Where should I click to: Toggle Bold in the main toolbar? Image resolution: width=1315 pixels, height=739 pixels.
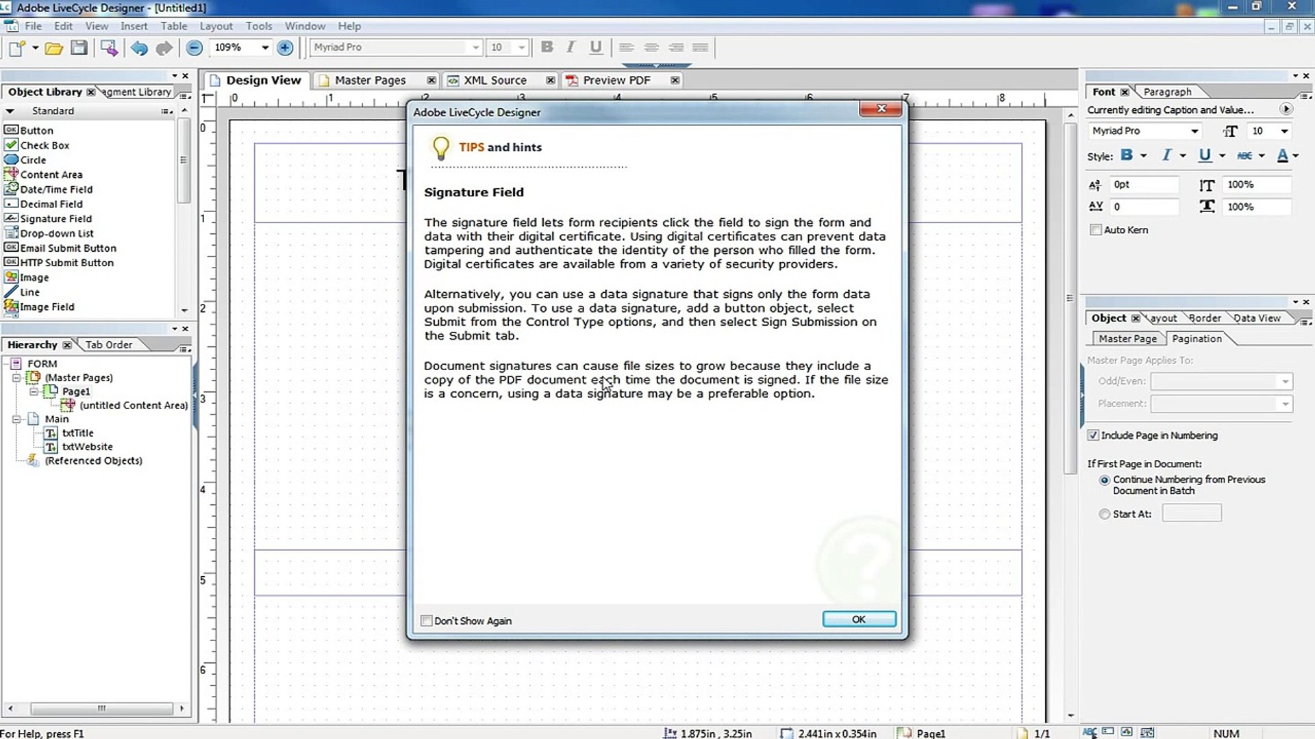coord(547,47)
